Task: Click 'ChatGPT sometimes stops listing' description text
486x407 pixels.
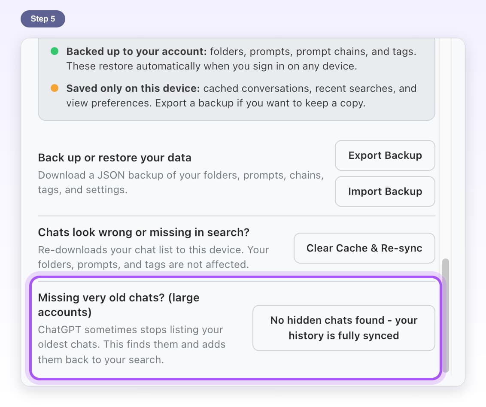Action: 132,344
